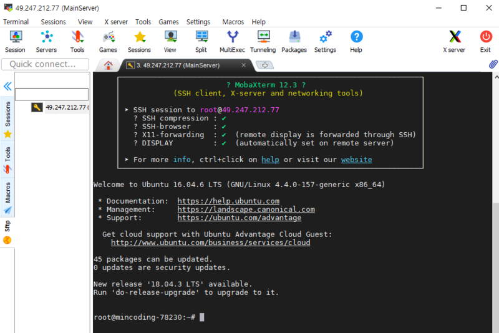Open the Session toolbar icon

pos(15,41)
